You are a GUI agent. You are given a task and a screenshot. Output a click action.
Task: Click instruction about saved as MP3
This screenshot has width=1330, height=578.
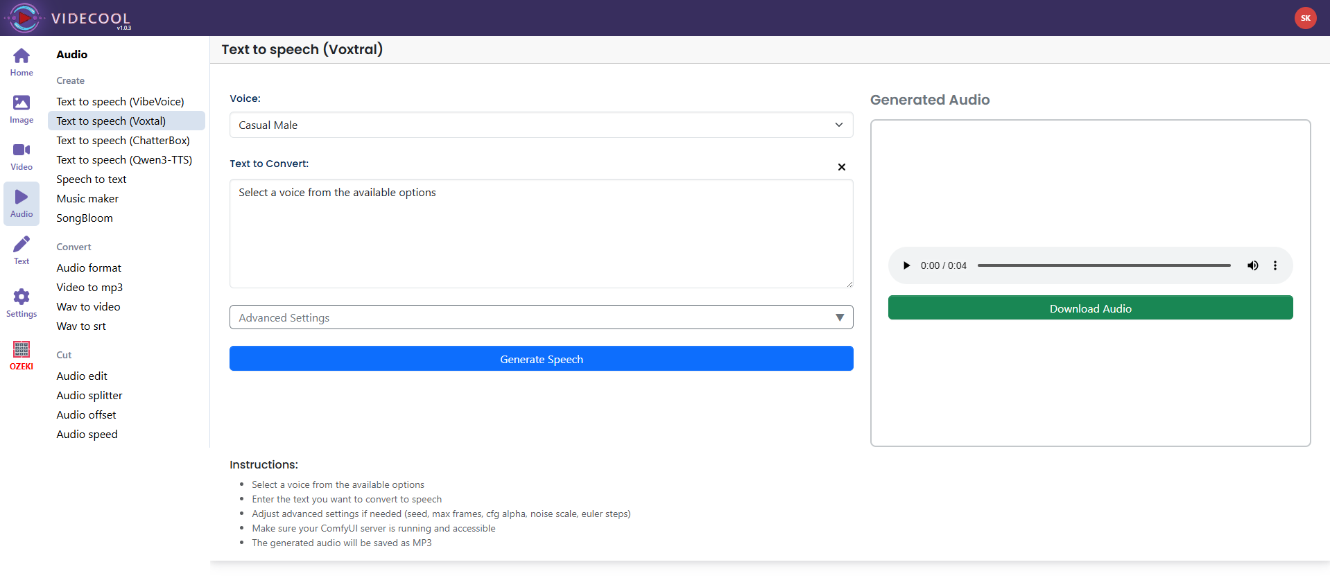tap(341, 543)
